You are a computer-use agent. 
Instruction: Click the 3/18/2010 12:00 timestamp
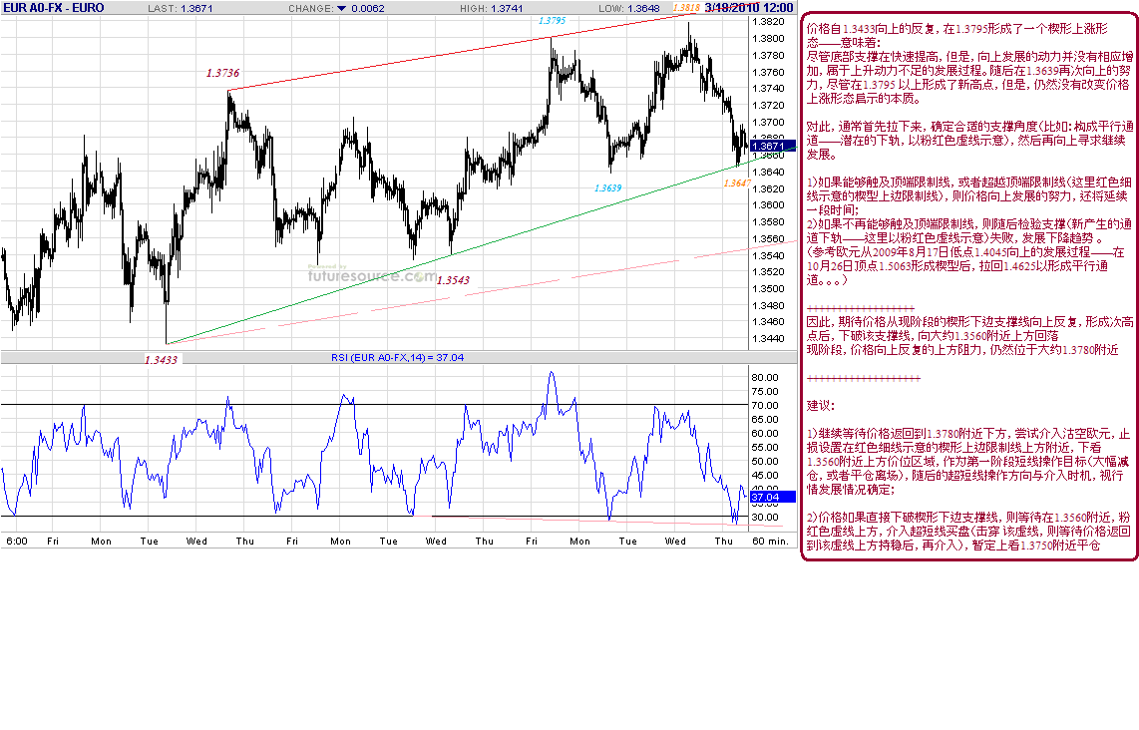(x=749, y=8)
